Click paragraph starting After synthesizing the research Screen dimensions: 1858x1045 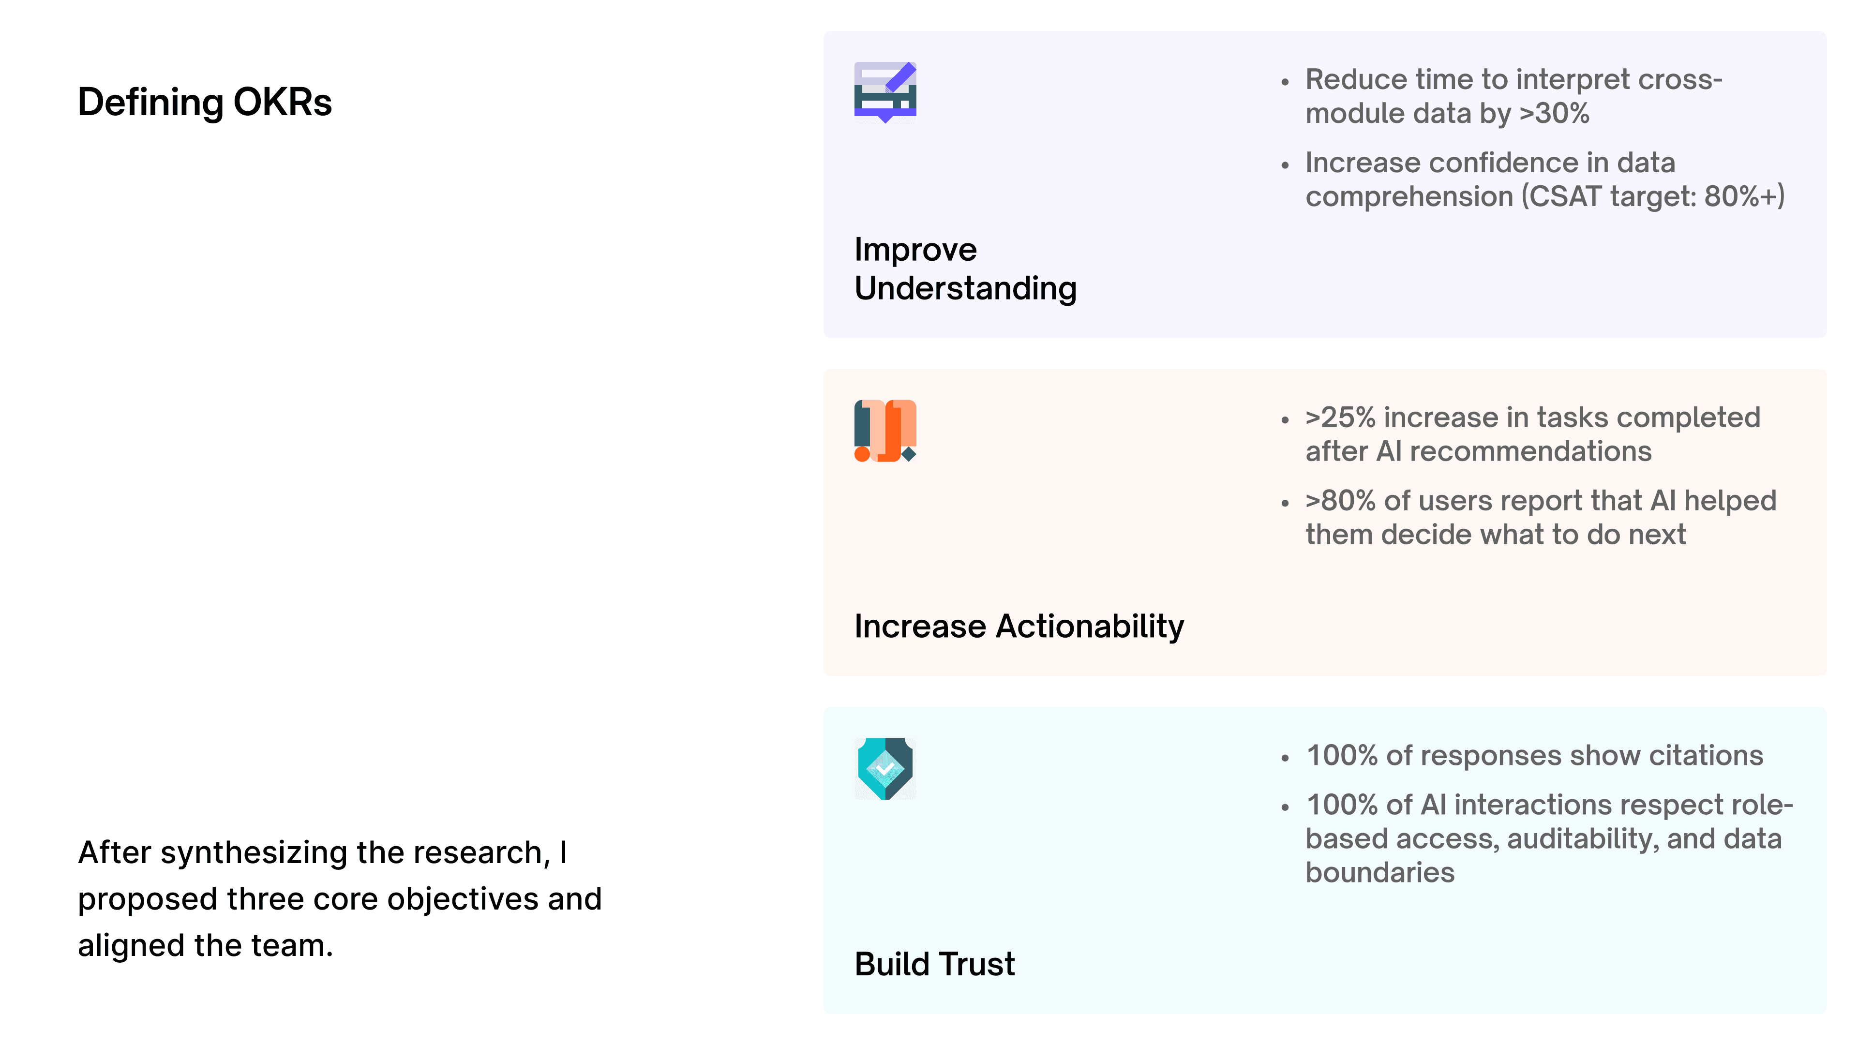coord(340,898)
